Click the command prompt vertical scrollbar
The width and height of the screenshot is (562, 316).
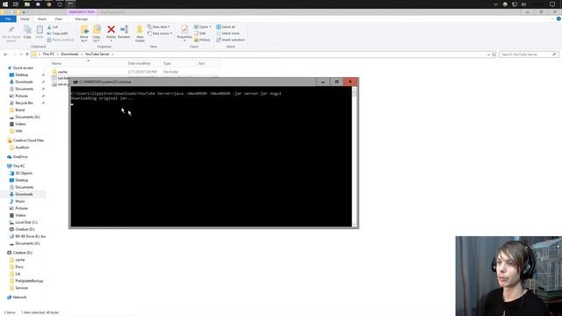pyautogui.click(x=355, y=156)
